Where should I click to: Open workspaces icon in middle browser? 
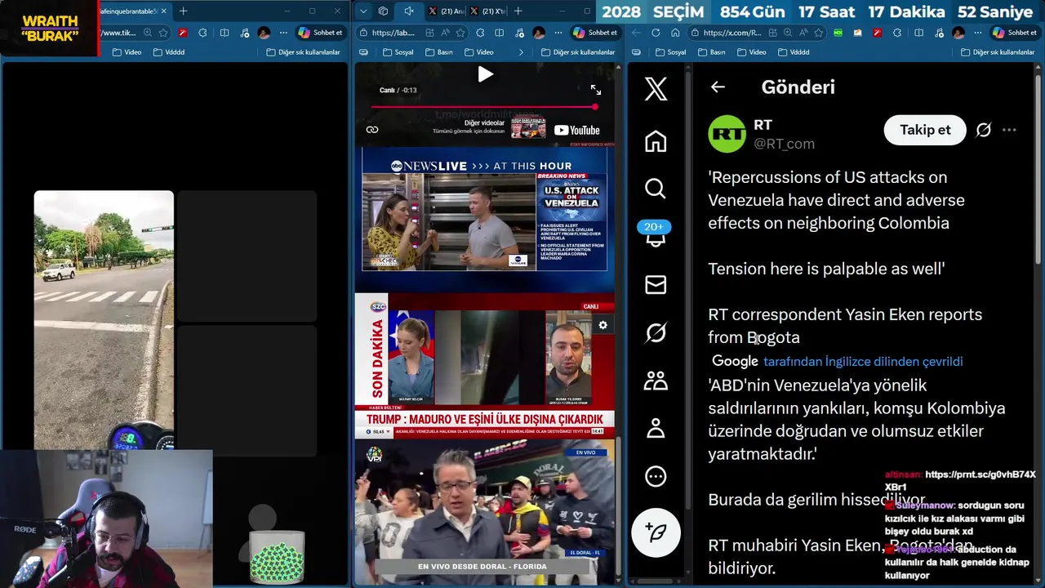pyautogui.click(x=383, y=11)
